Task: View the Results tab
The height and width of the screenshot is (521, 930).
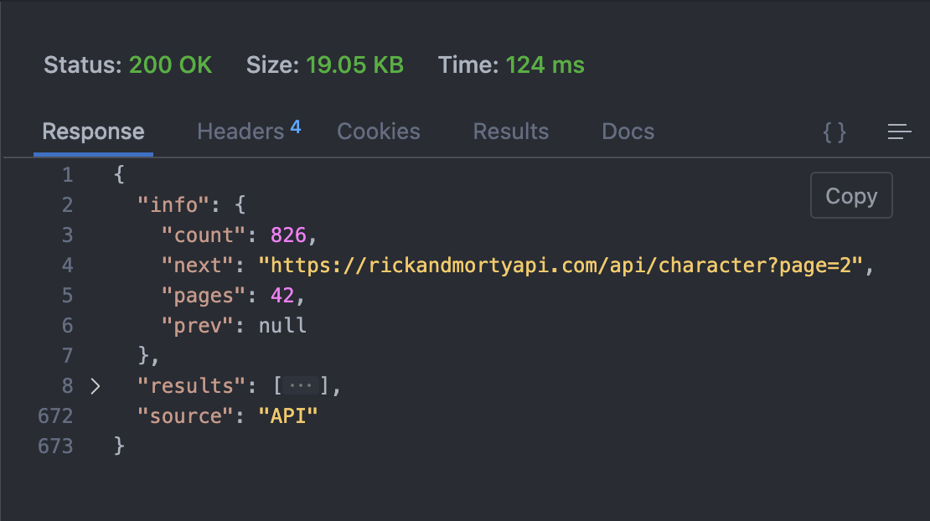Action: pos(510,132)
